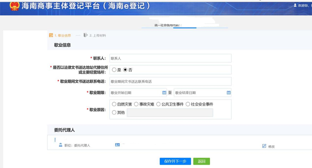Select 是 radio for legal document address
Image resolution: width=312 pixels, height=168 pixels.
(x=114, y=70)
